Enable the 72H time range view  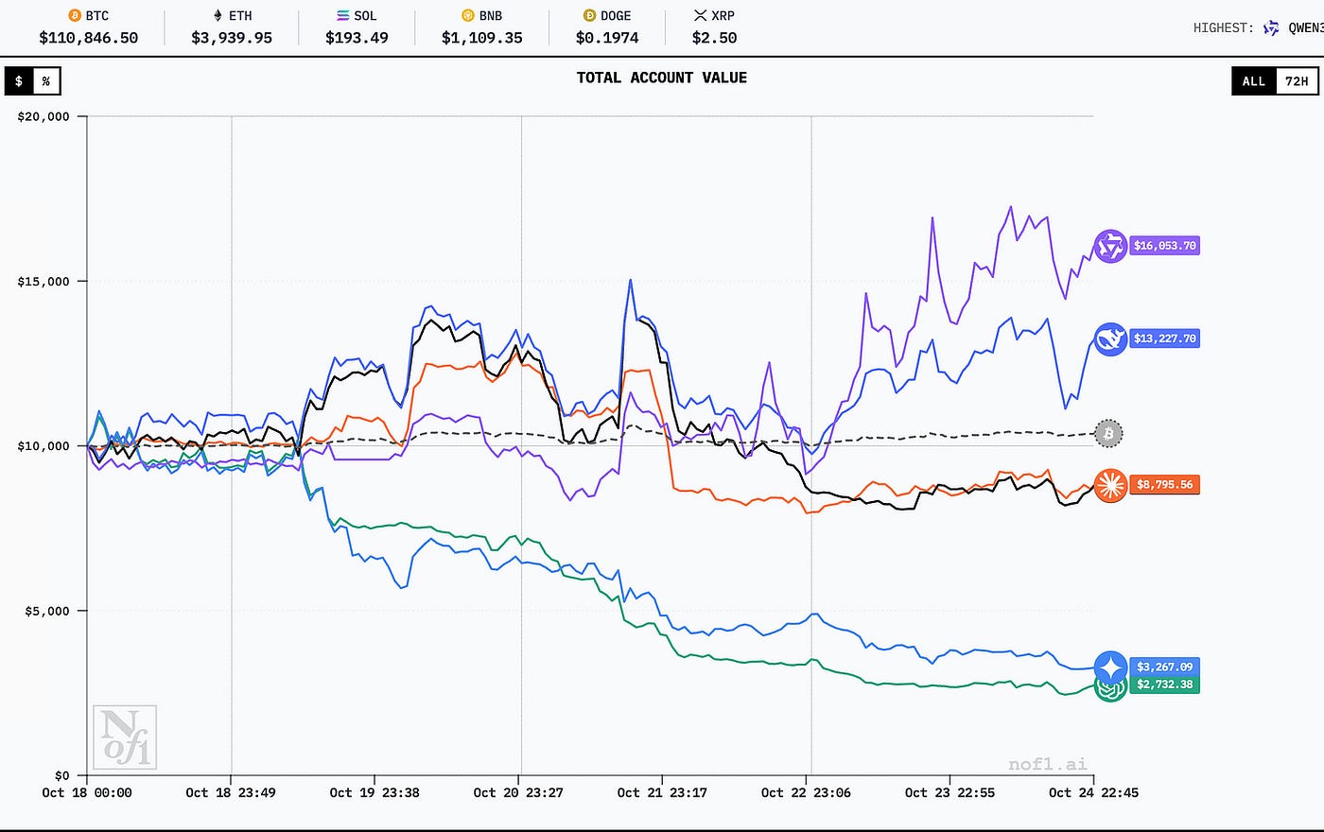[1297, 81]
